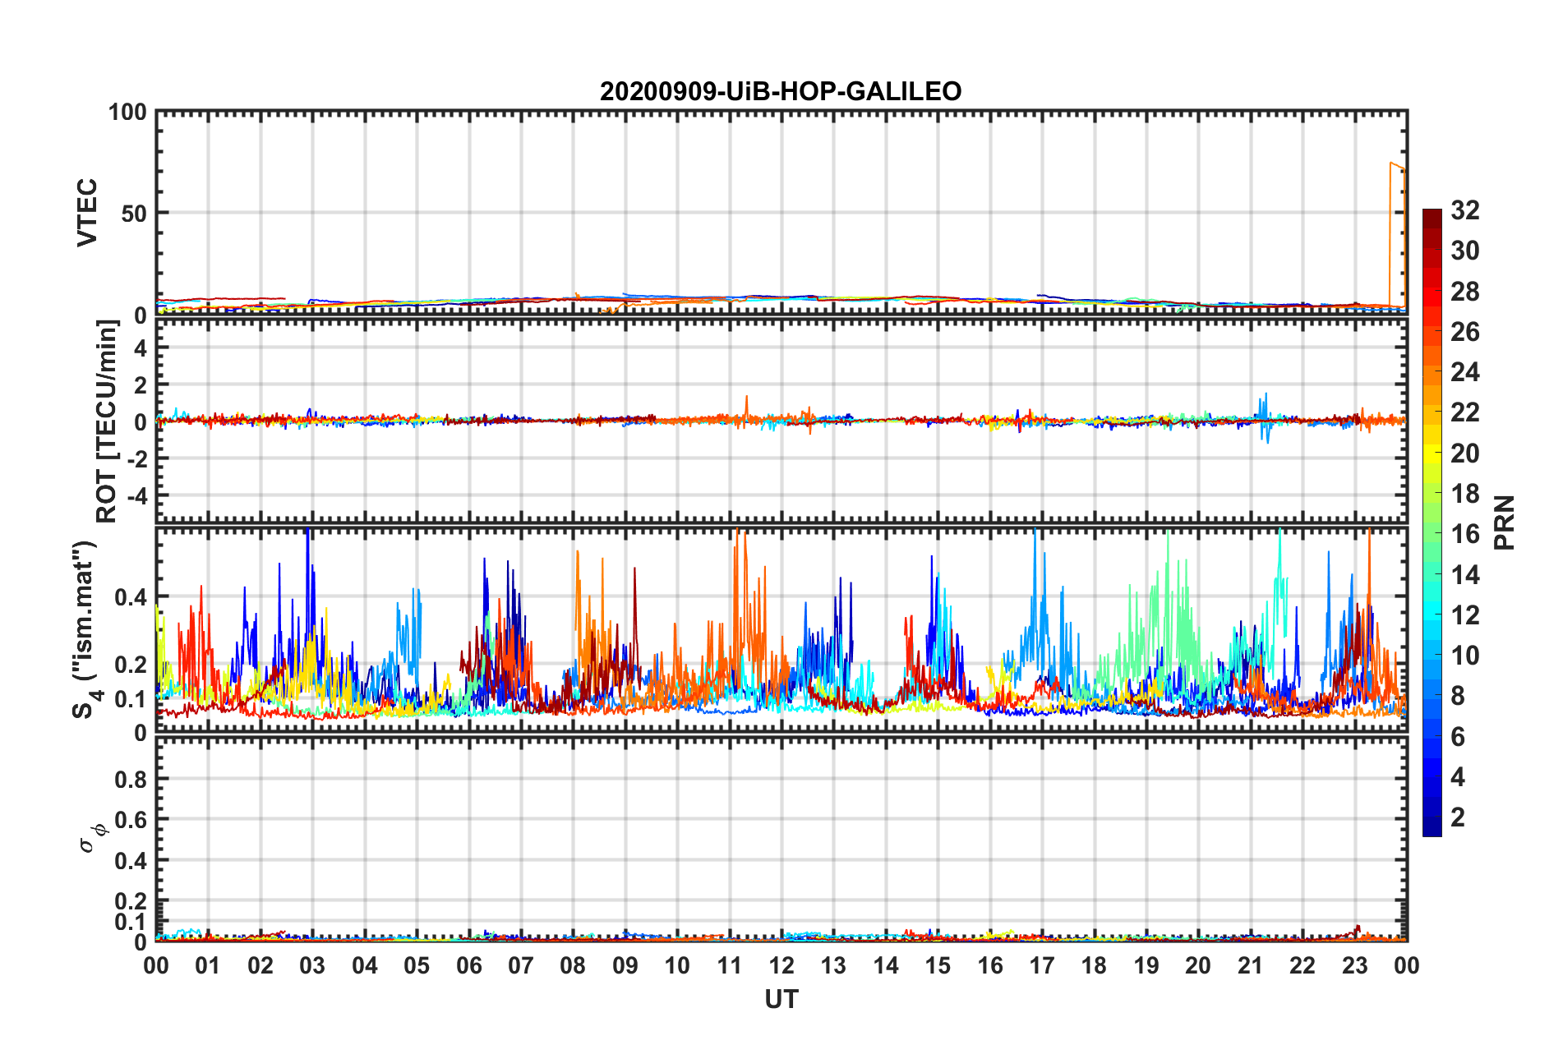Select colorbar tick label 8
This screenshot has width=1563, height=1045.
pos(1458,696)
